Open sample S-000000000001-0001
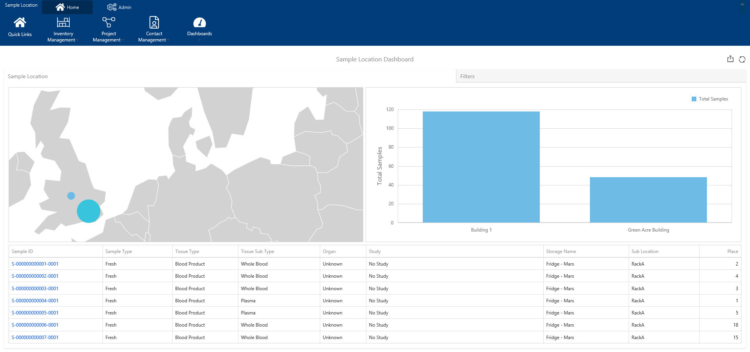The width and height of the screenshot is (750, 352). point(35,264)
